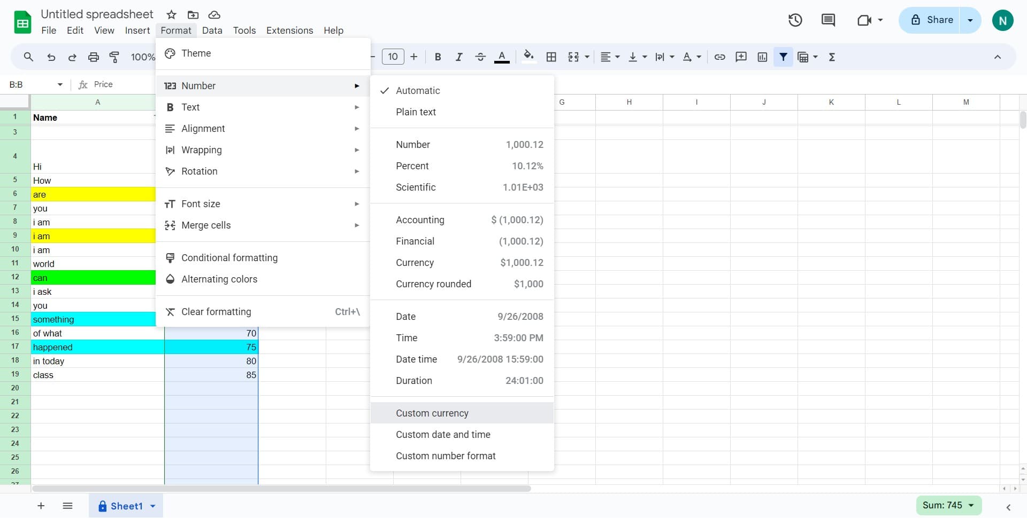Select the paint format tool
The width and height of the screenshot is (1027, 518).
pos(114,57)
